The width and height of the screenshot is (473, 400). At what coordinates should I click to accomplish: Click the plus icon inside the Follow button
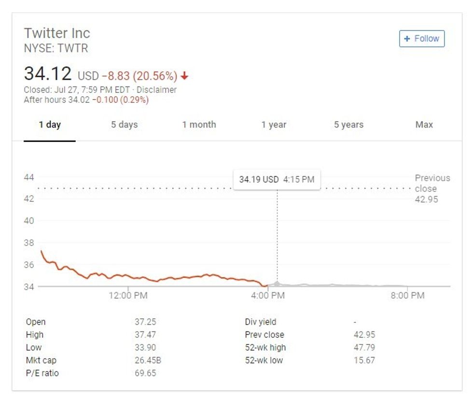pyautogui.click(x=407, y=39)
